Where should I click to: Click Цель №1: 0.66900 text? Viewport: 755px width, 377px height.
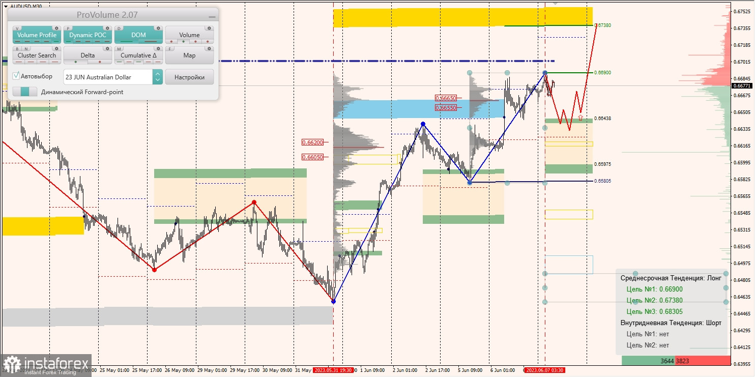pyautogui.click(x=655, y=289)
